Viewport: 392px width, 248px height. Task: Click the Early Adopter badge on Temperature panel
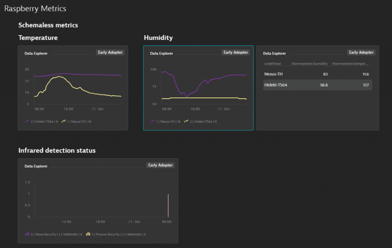point(110,52)
